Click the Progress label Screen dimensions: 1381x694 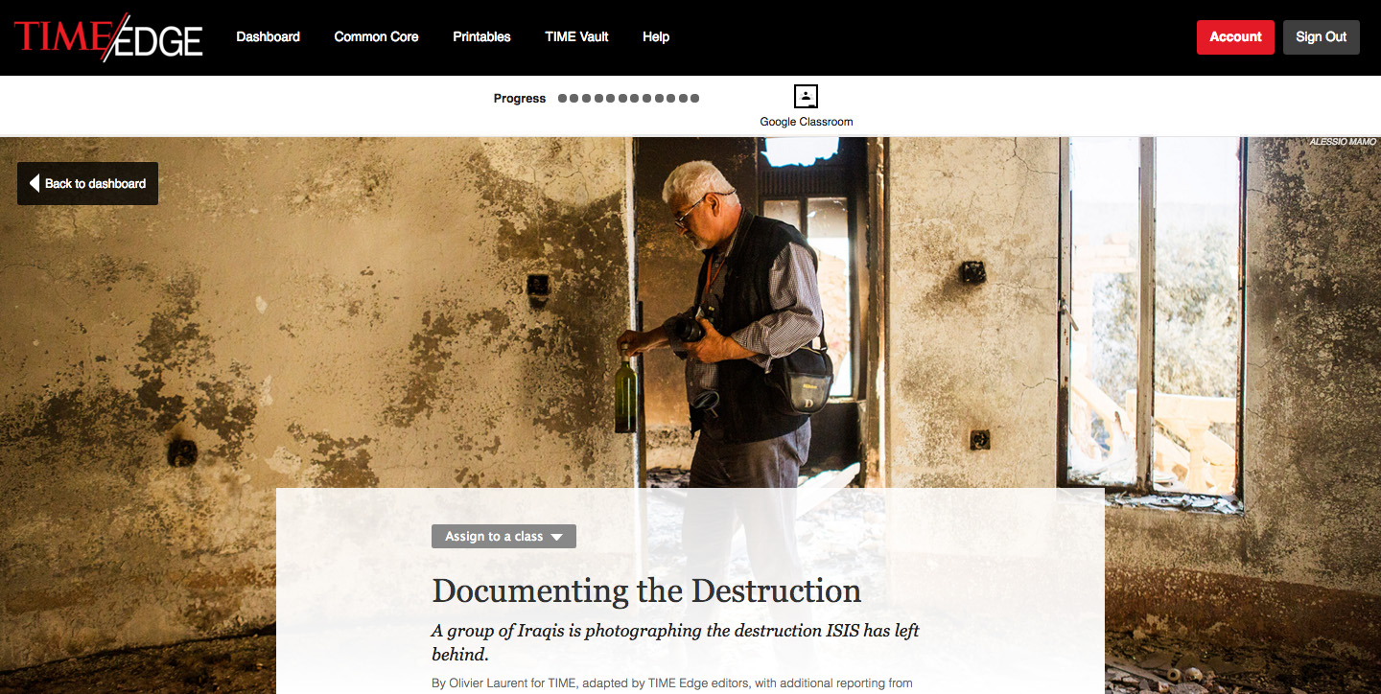pyautogui.click(x=520, y=98)
